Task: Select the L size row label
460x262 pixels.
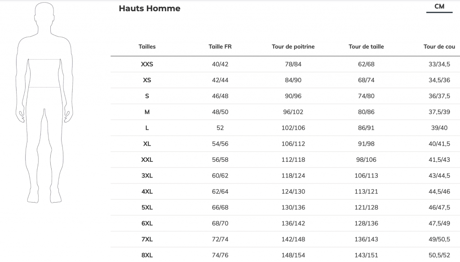Action: 147,128
